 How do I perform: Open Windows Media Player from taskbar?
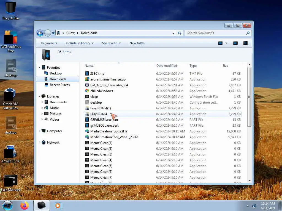coord(58,206)
